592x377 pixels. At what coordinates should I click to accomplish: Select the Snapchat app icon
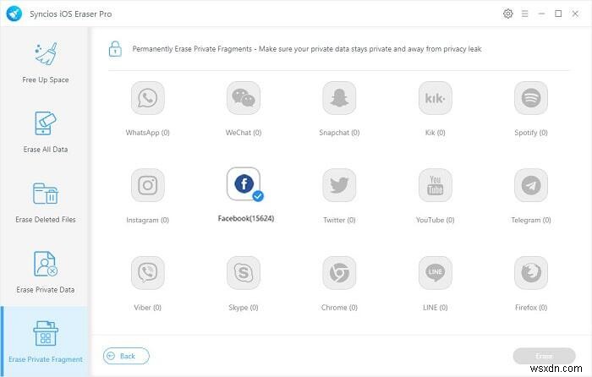[x=339, y=98]
